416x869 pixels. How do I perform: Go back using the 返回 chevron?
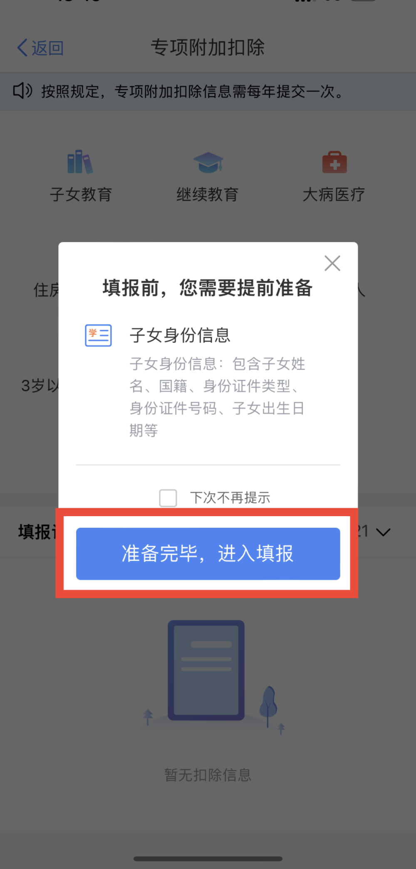(22, 48)
